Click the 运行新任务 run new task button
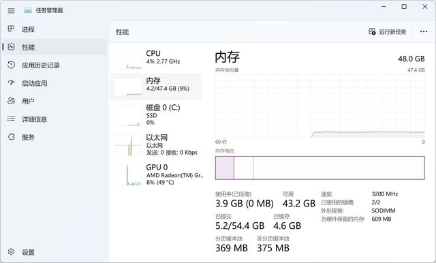The image size is (436, 263). coord(387,32)
